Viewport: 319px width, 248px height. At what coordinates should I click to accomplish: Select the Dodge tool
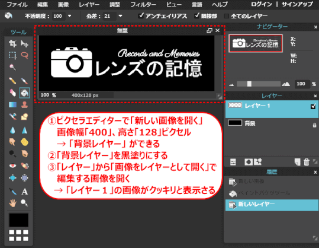[x=12, y=154]
